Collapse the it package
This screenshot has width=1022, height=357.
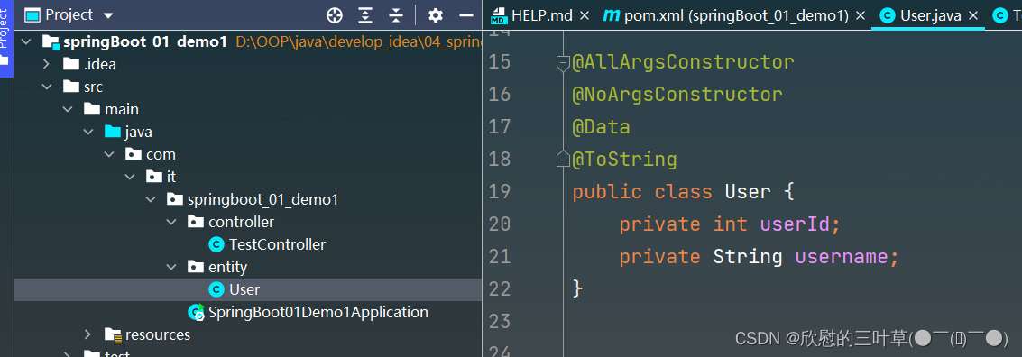[131, 178]
